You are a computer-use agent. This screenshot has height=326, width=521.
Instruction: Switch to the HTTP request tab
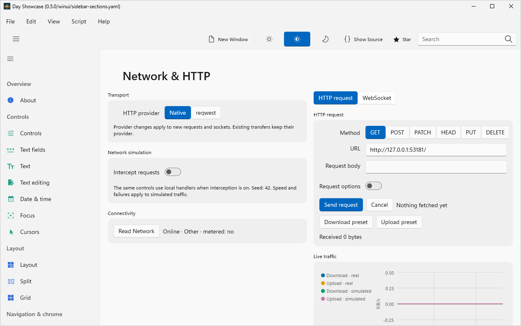coord(335,98)
